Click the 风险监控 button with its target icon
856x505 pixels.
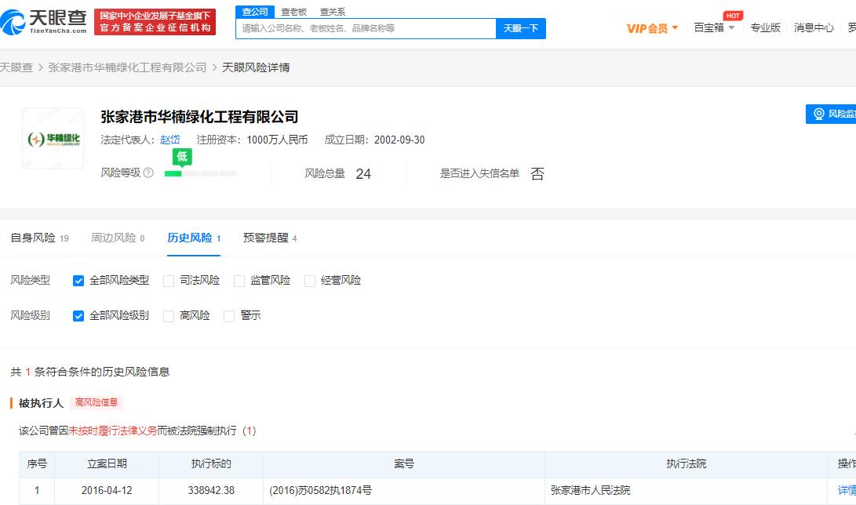click(x=831, y=114)
